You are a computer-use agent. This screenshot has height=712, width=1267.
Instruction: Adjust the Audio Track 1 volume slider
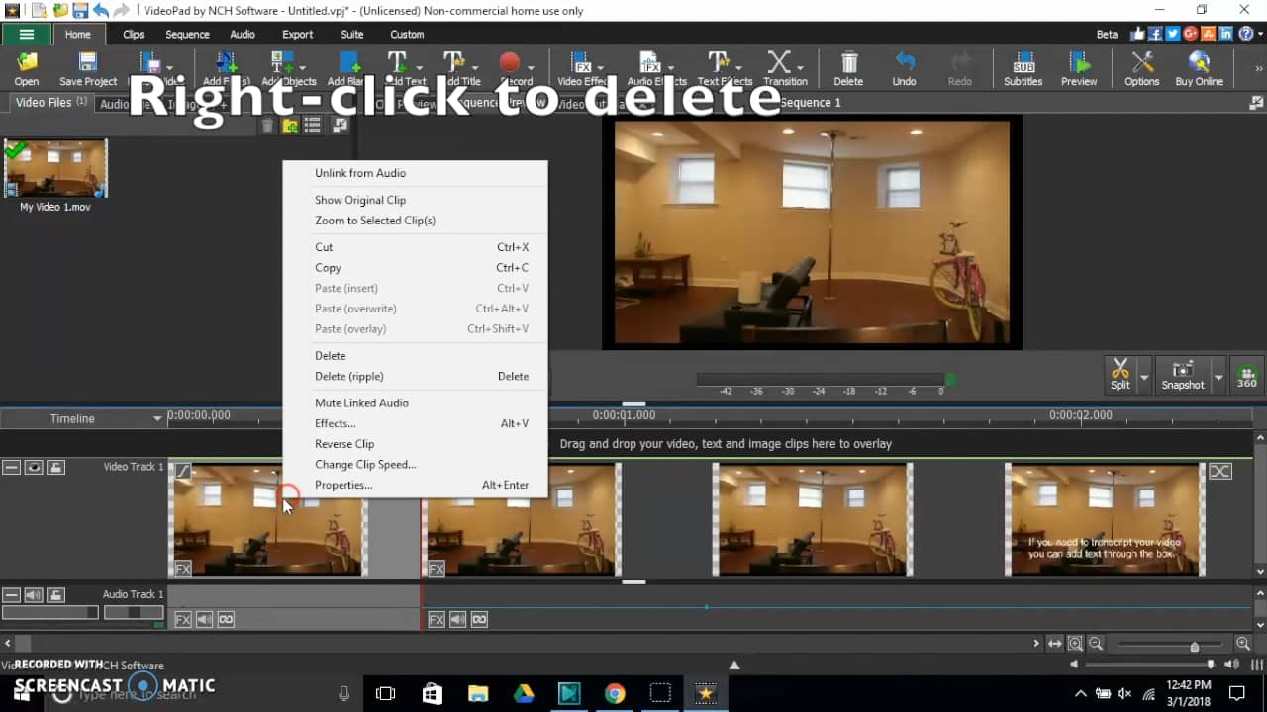pyautogui.click(x=50, y=613)
